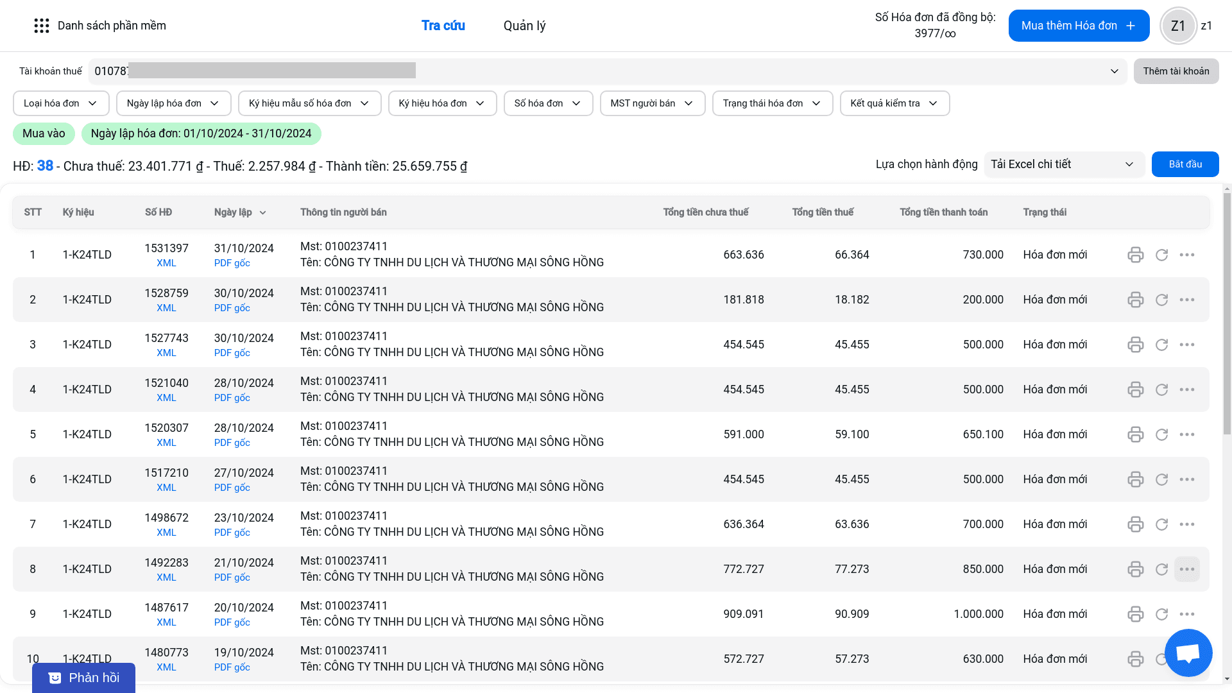Open more options for invoice 1531397
This screenshot has width=1232, height=693.
point(1186,255)
